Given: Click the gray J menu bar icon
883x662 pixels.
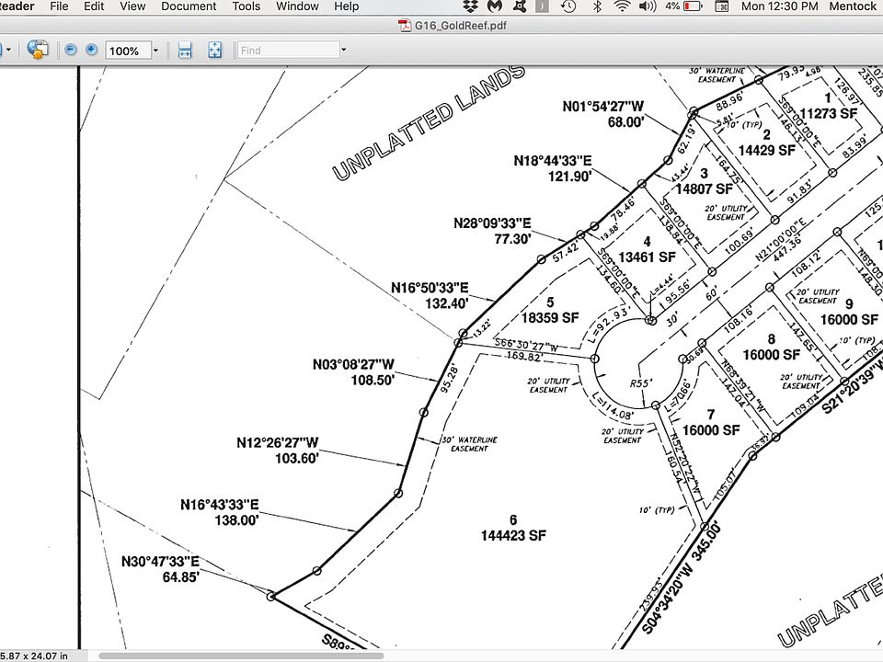Looking at the screenshot, I should click(542, 6).
